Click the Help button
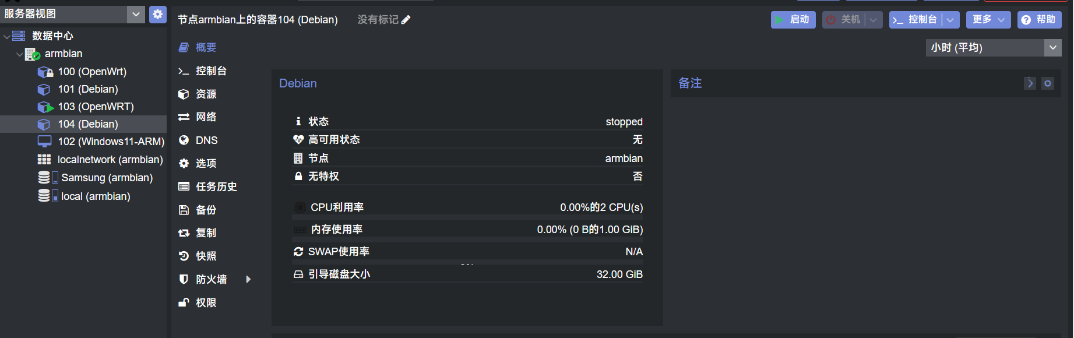1074x338 pixels. tap(1039, 20)
